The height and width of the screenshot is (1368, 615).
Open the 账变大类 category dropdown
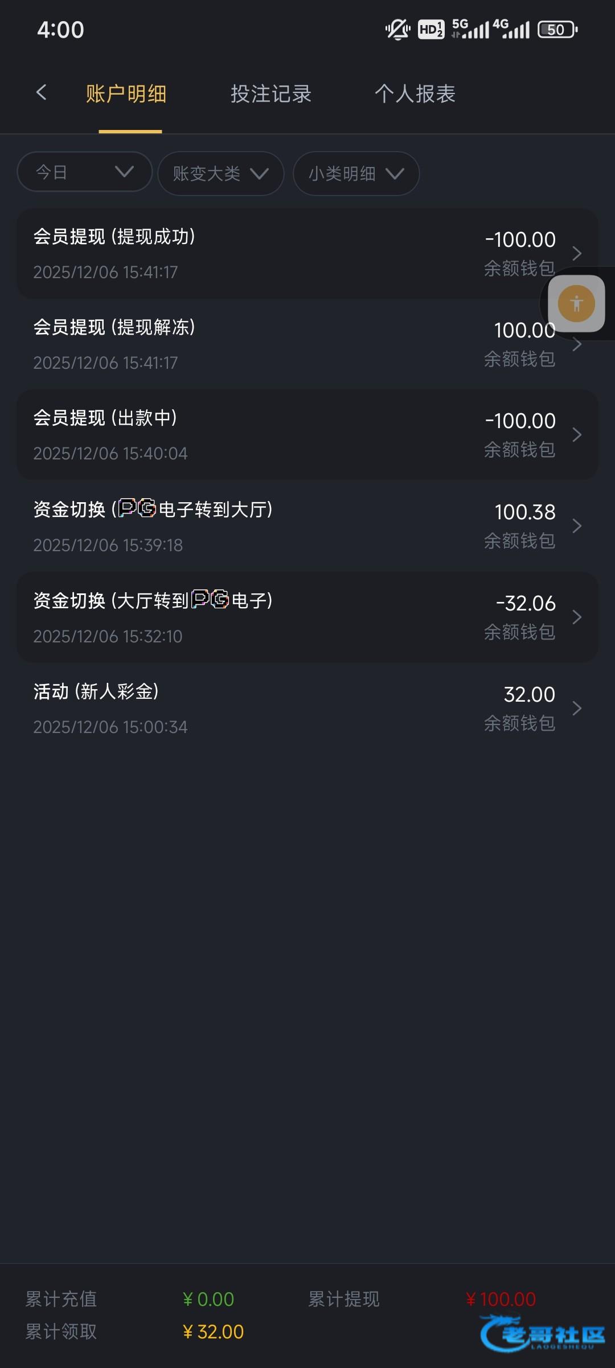[220, 173]
